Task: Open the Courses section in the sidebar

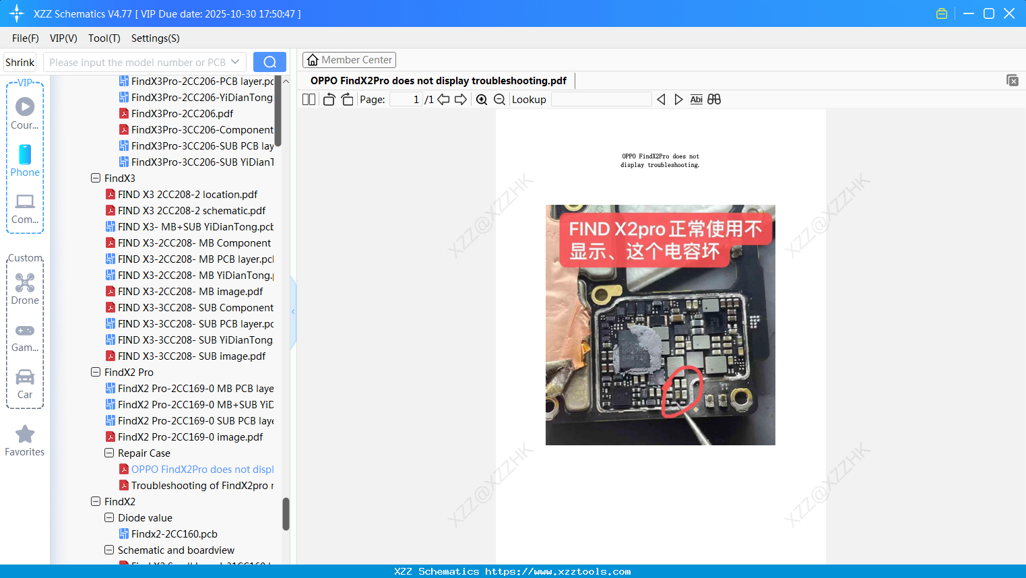Action: [25, 113]
